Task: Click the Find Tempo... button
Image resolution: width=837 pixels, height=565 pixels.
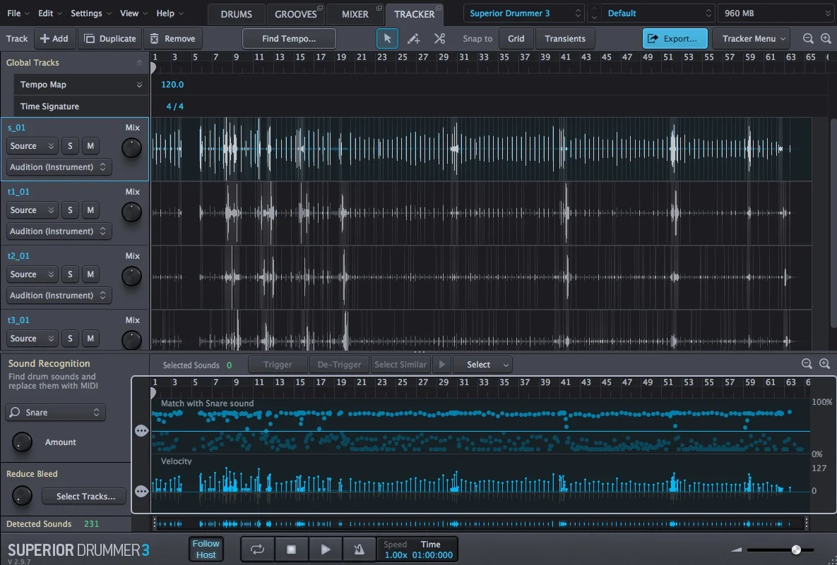Action: click(x=289, y=38)
